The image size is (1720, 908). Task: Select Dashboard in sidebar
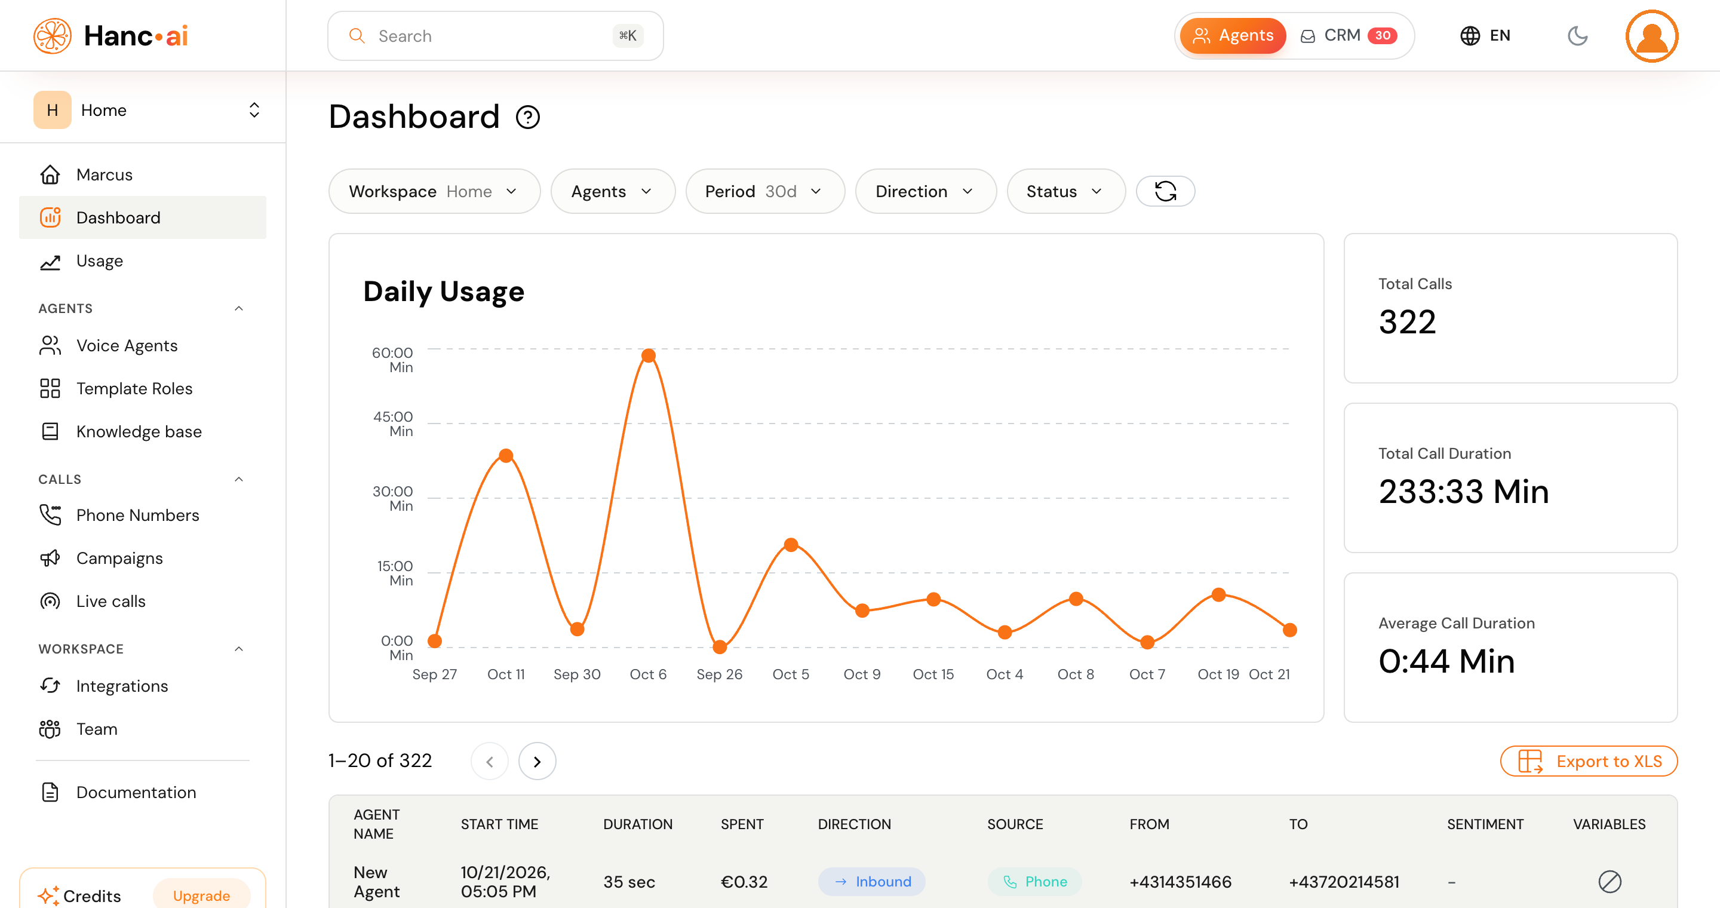pos(143,217)
